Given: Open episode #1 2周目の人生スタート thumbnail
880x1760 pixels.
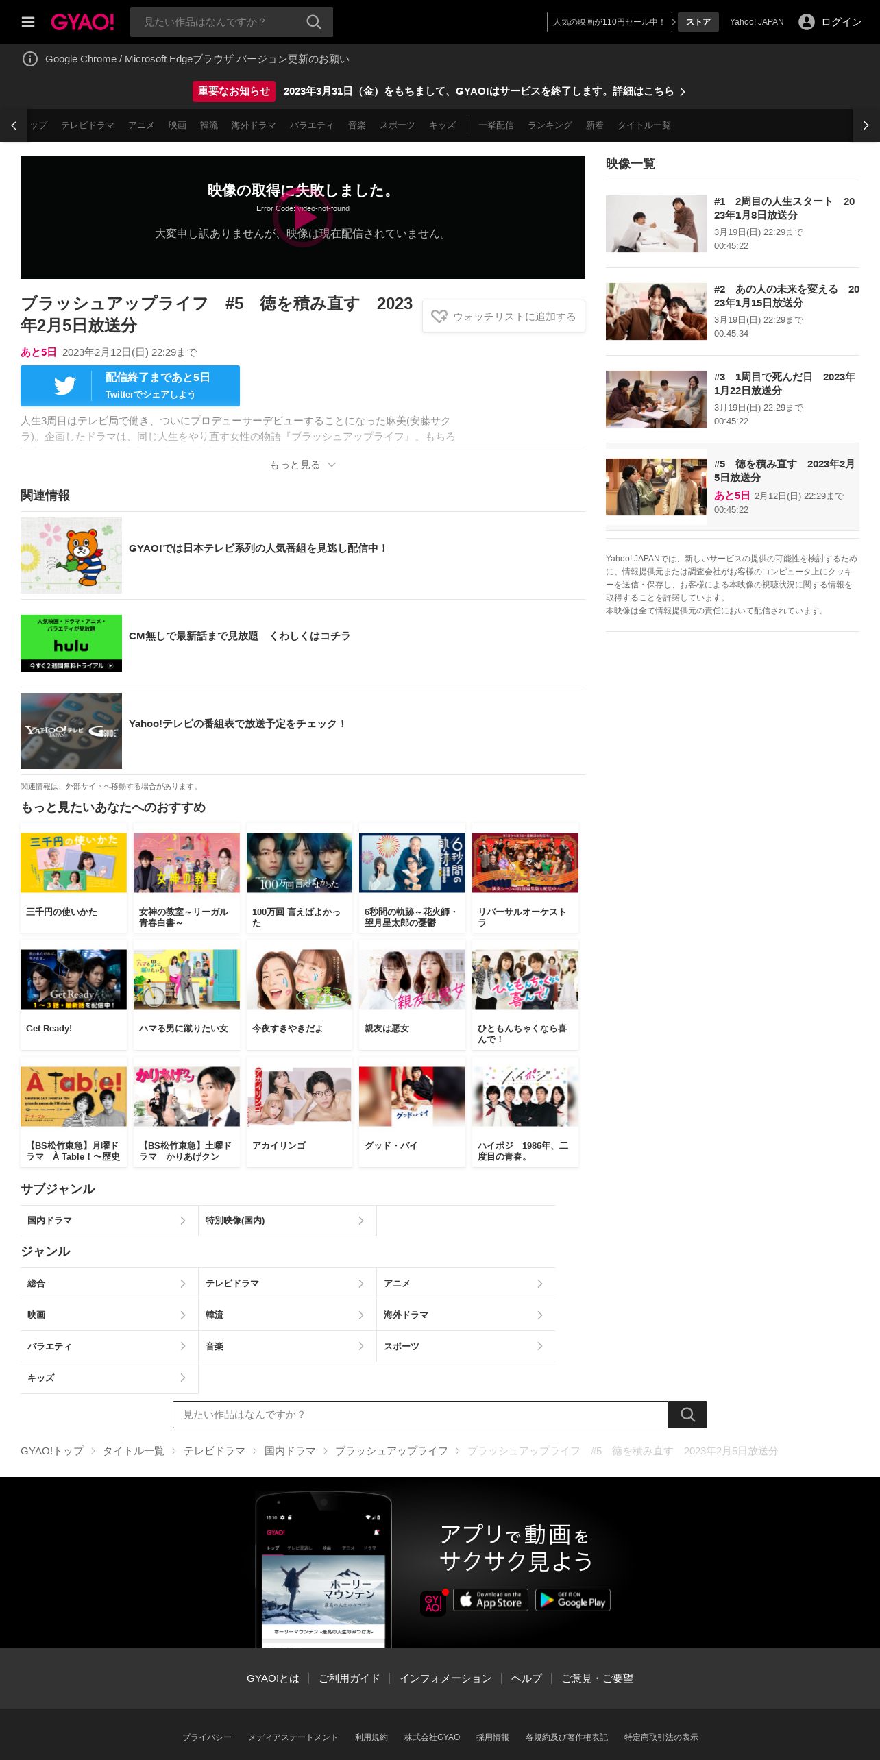Looking at the screenshot, I should click(657, 223).
